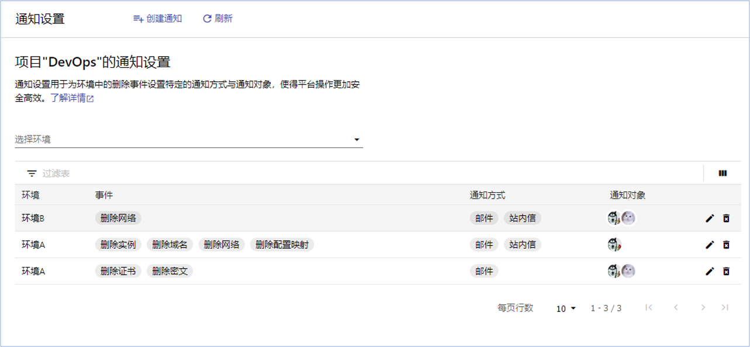Click the 删除域名 event tag
The height and width of the screenshot is (347, 750).
click(x=170, y=245)
